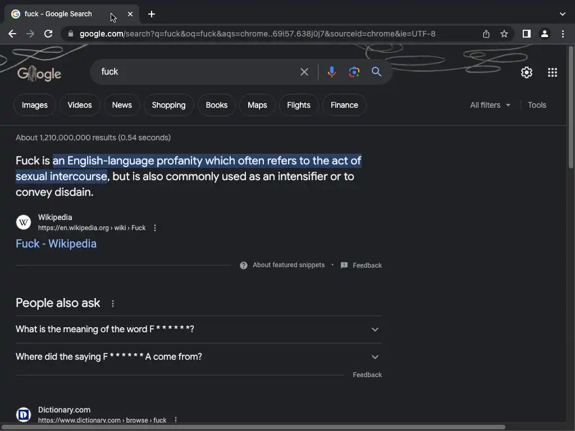Open the Chrome profile icon
Screen dimensions: 575x431
coord(545,34)
